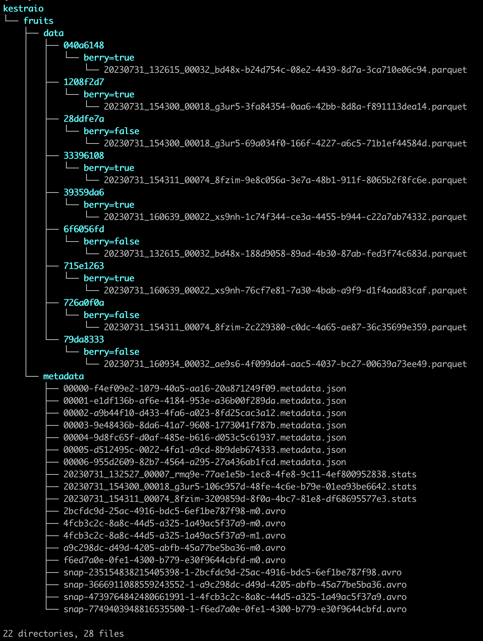Select the 00006-955d2609 metadata.json file

(204, 462)
